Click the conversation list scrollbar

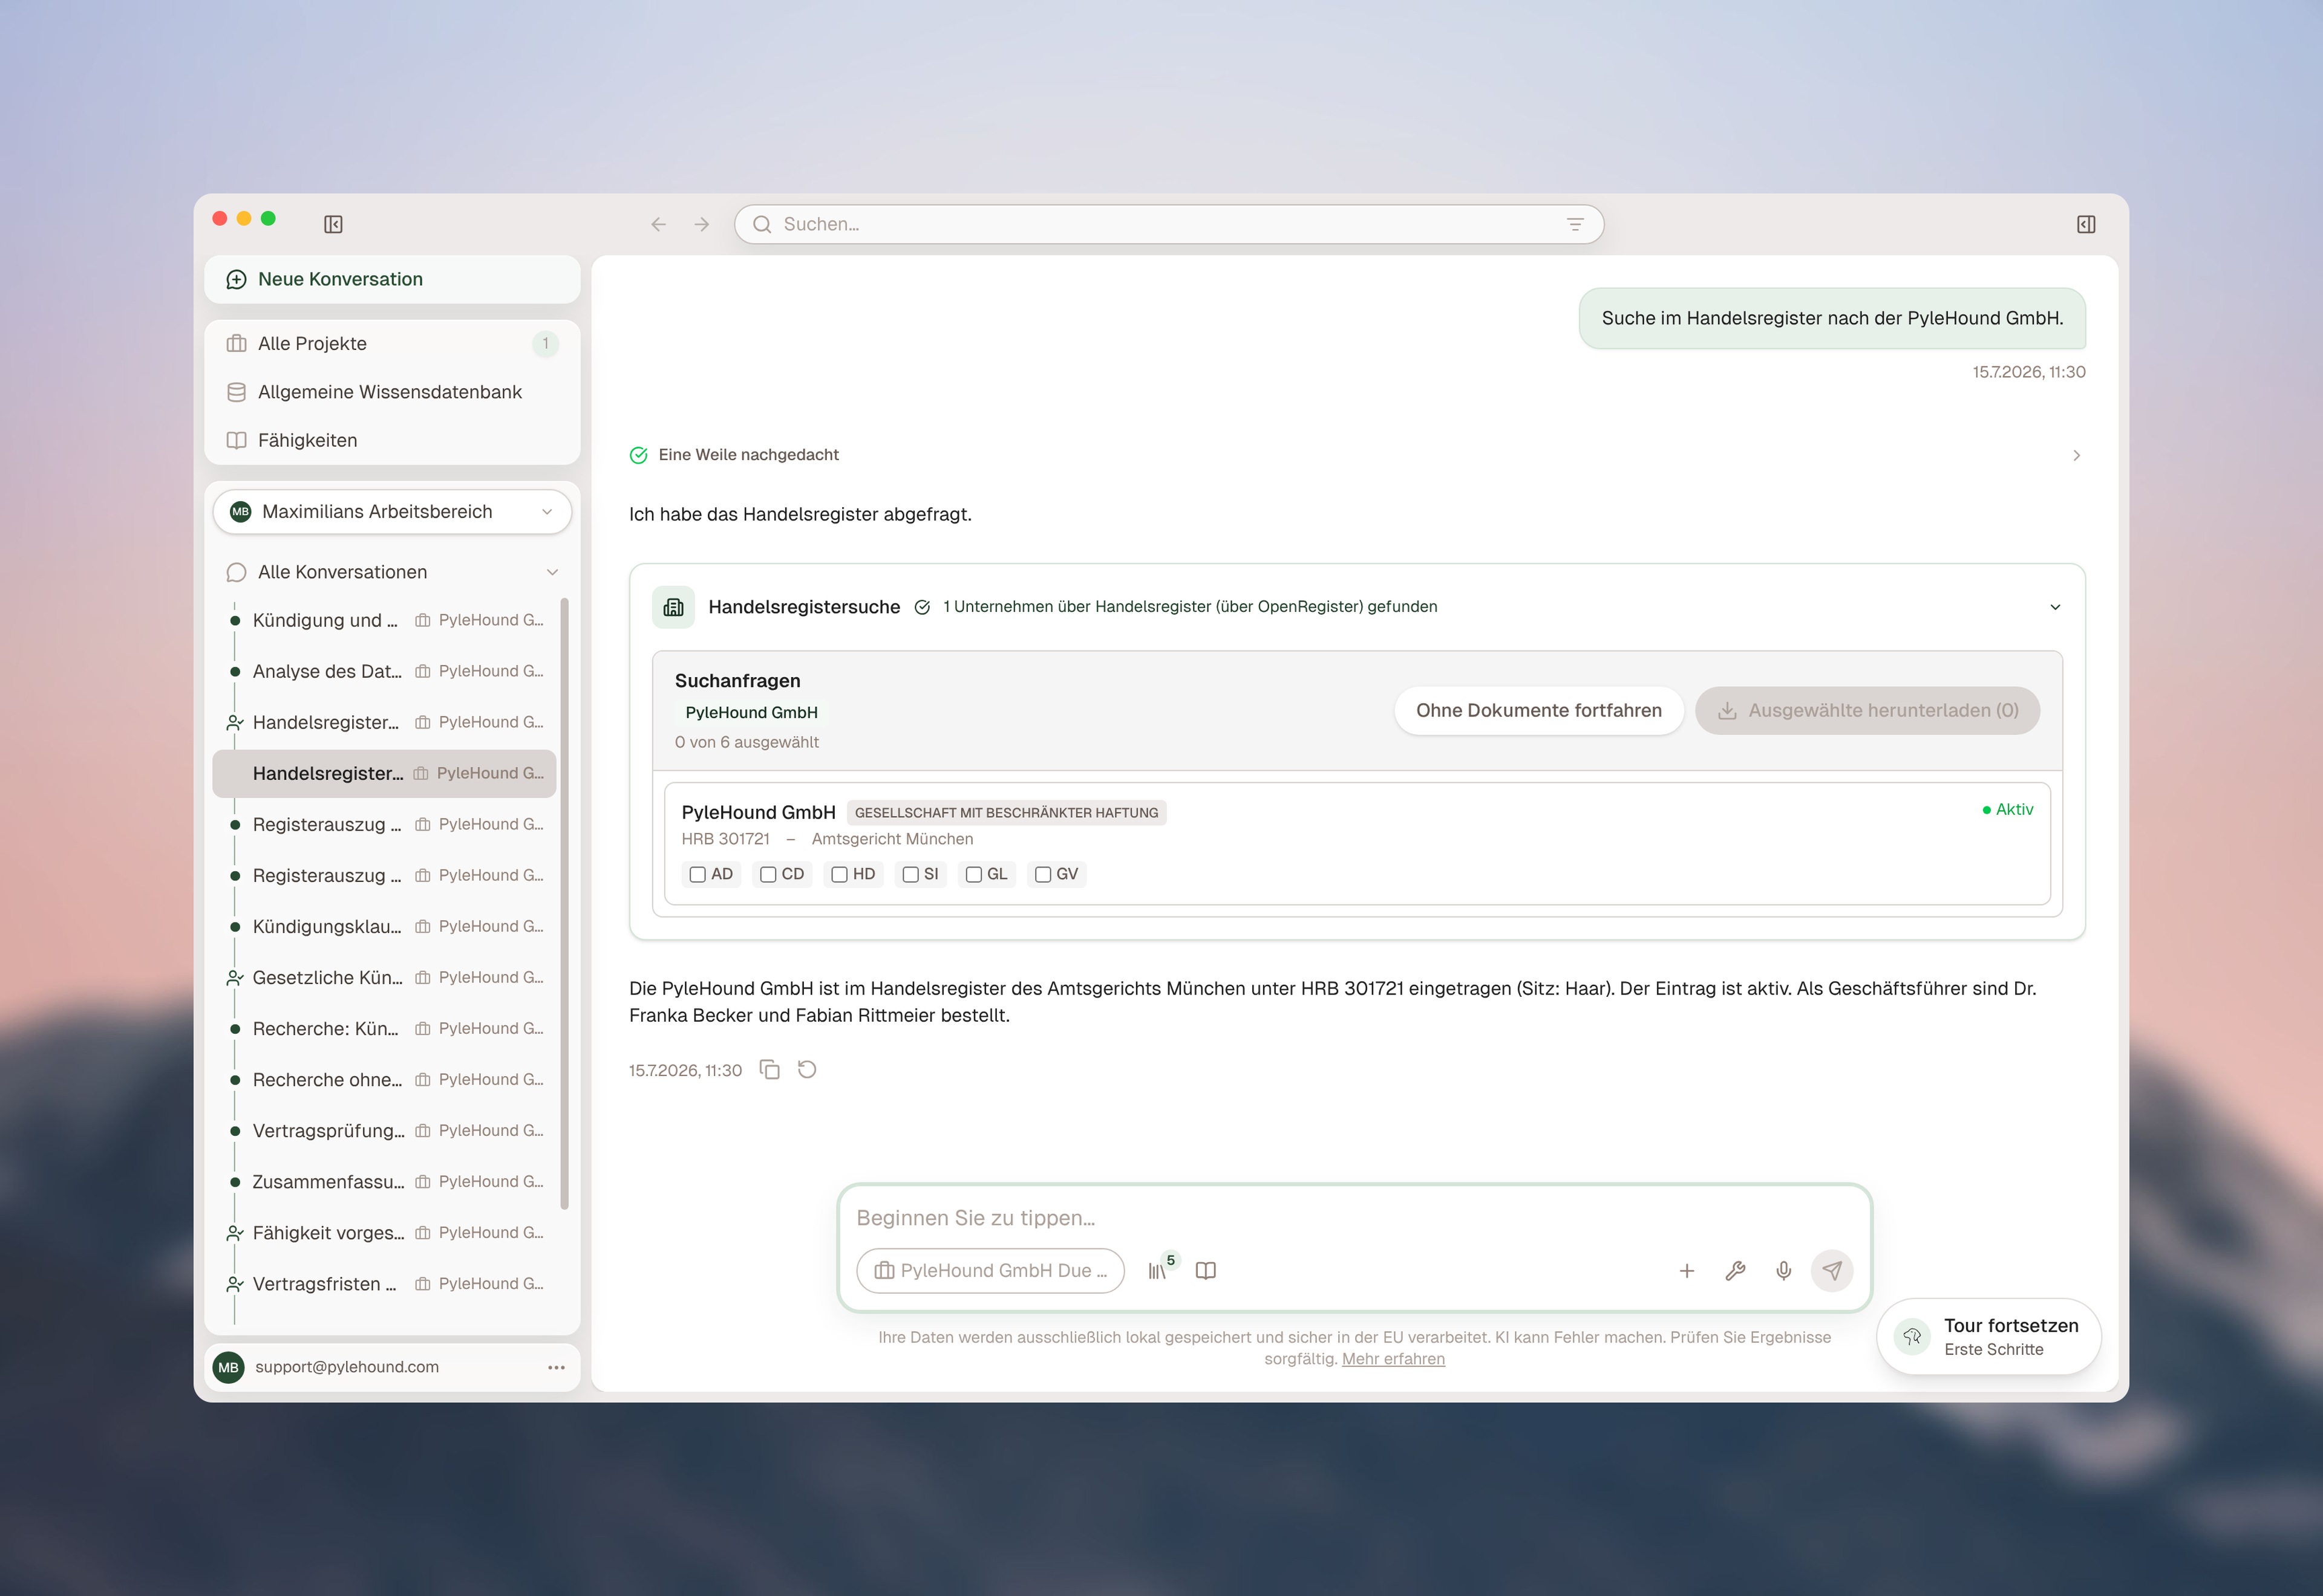click(564, 903)
